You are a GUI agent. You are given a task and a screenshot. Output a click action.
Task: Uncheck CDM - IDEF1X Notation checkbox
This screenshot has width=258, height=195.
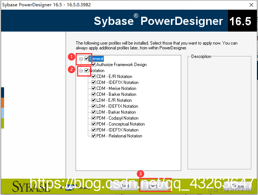pos(94,82)
